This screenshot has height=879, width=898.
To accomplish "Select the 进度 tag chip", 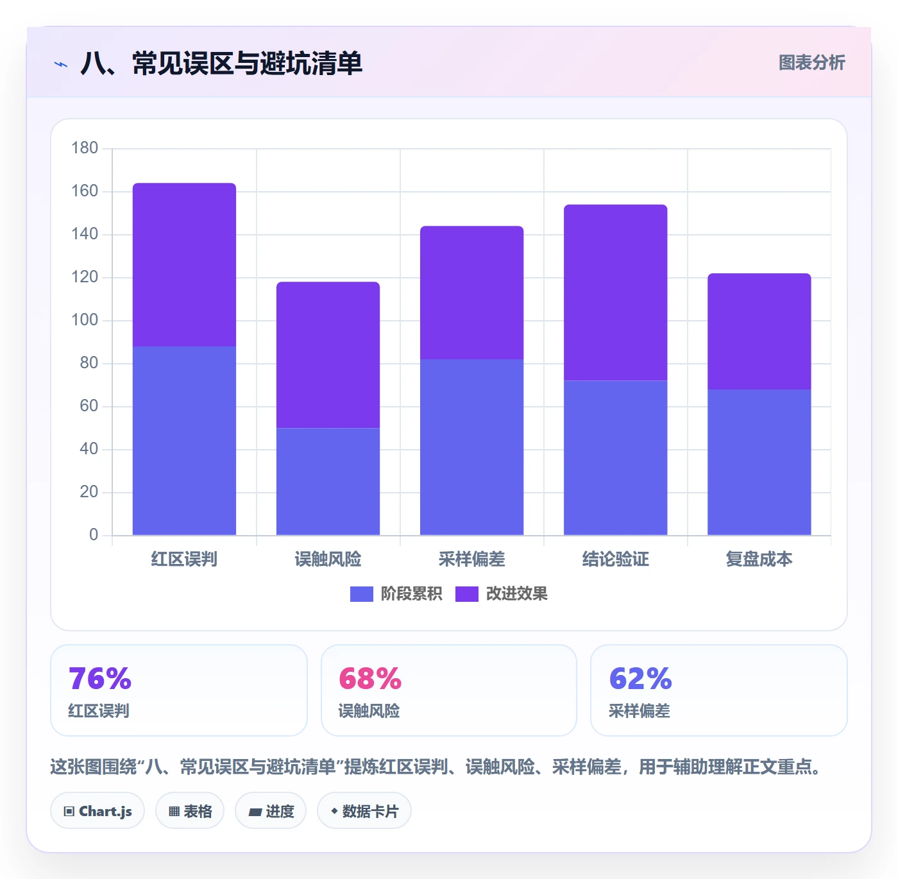I will [271, 811].
